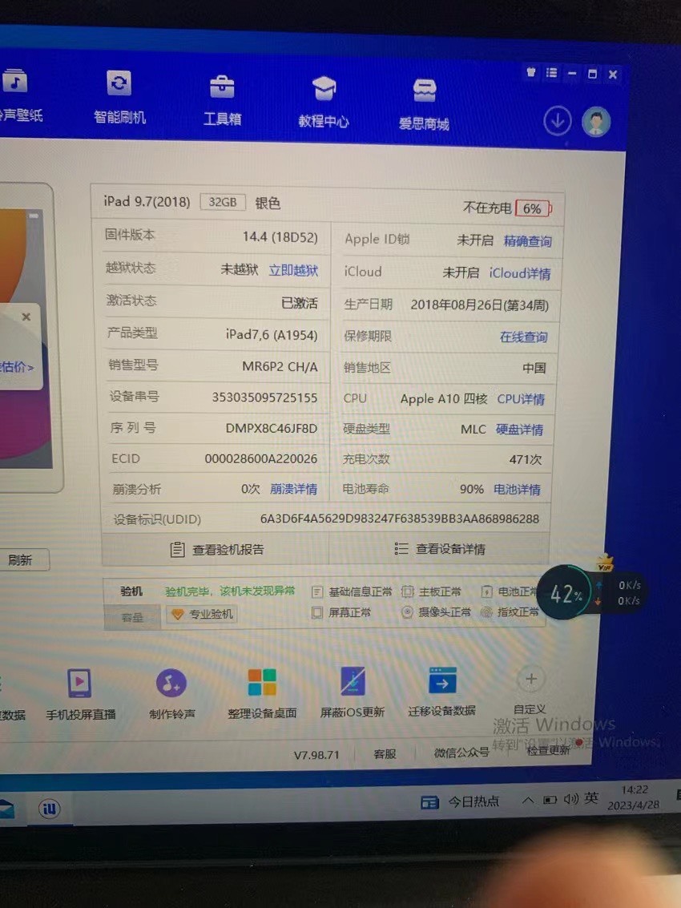
Task: Click the ECID value 000028600A220026
Action: pos(260,458)
